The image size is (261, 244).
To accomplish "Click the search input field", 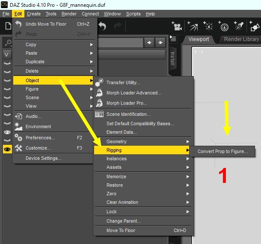I will (120, 43).
